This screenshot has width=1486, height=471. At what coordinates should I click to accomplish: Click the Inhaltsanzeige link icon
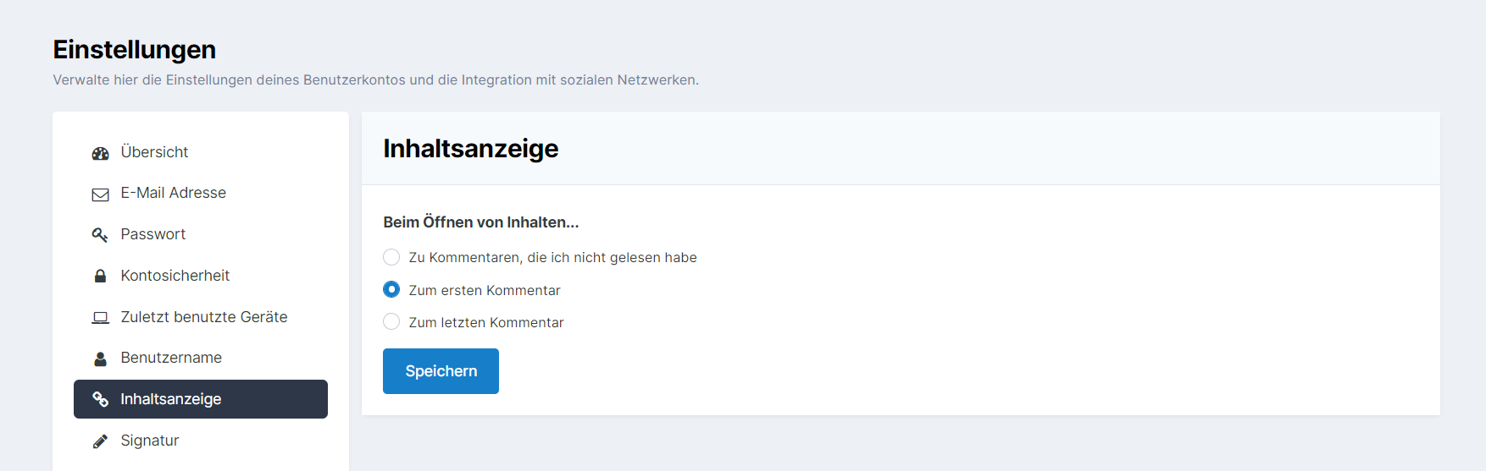(x=100, y=399)
